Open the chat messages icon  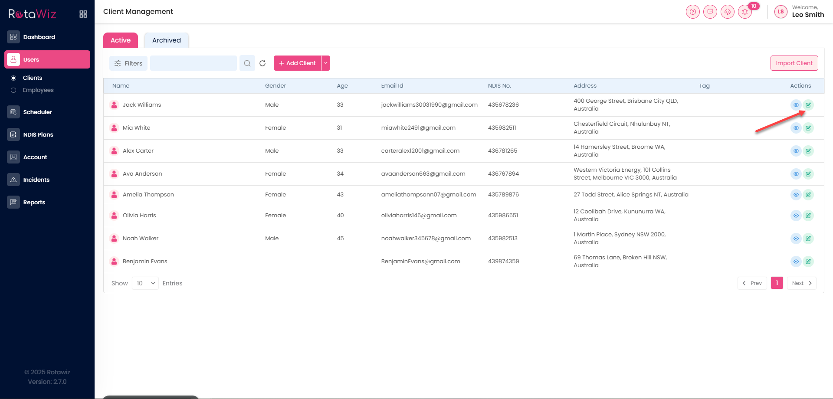pyautogui.click(x=710, y=12)
